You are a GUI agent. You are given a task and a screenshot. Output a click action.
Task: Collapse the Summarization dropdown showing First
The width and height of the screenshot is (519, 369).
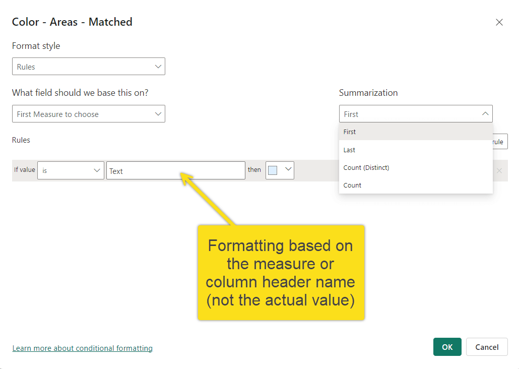coord(415,114)
